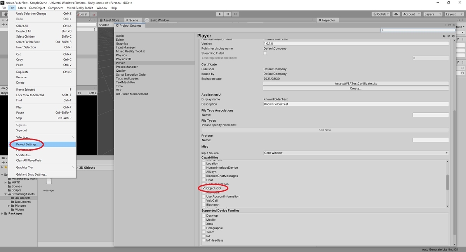Image resolution: width=466 pixels, height=252 pixels.
Task: Open the Assets menu in menu bar
Action: (22, 8)
